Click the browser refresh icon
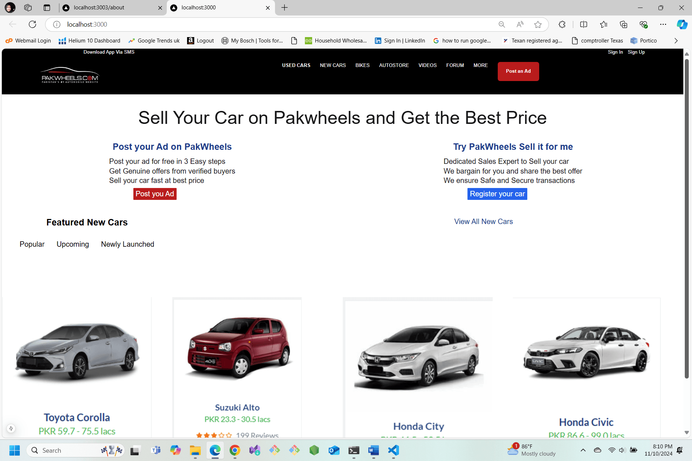 pos(32,24)
